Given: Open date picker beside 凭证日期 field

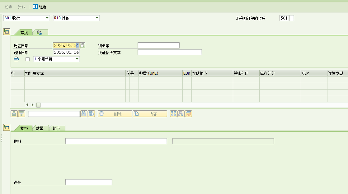Looking at the screenshot, I should coord(82,45).
